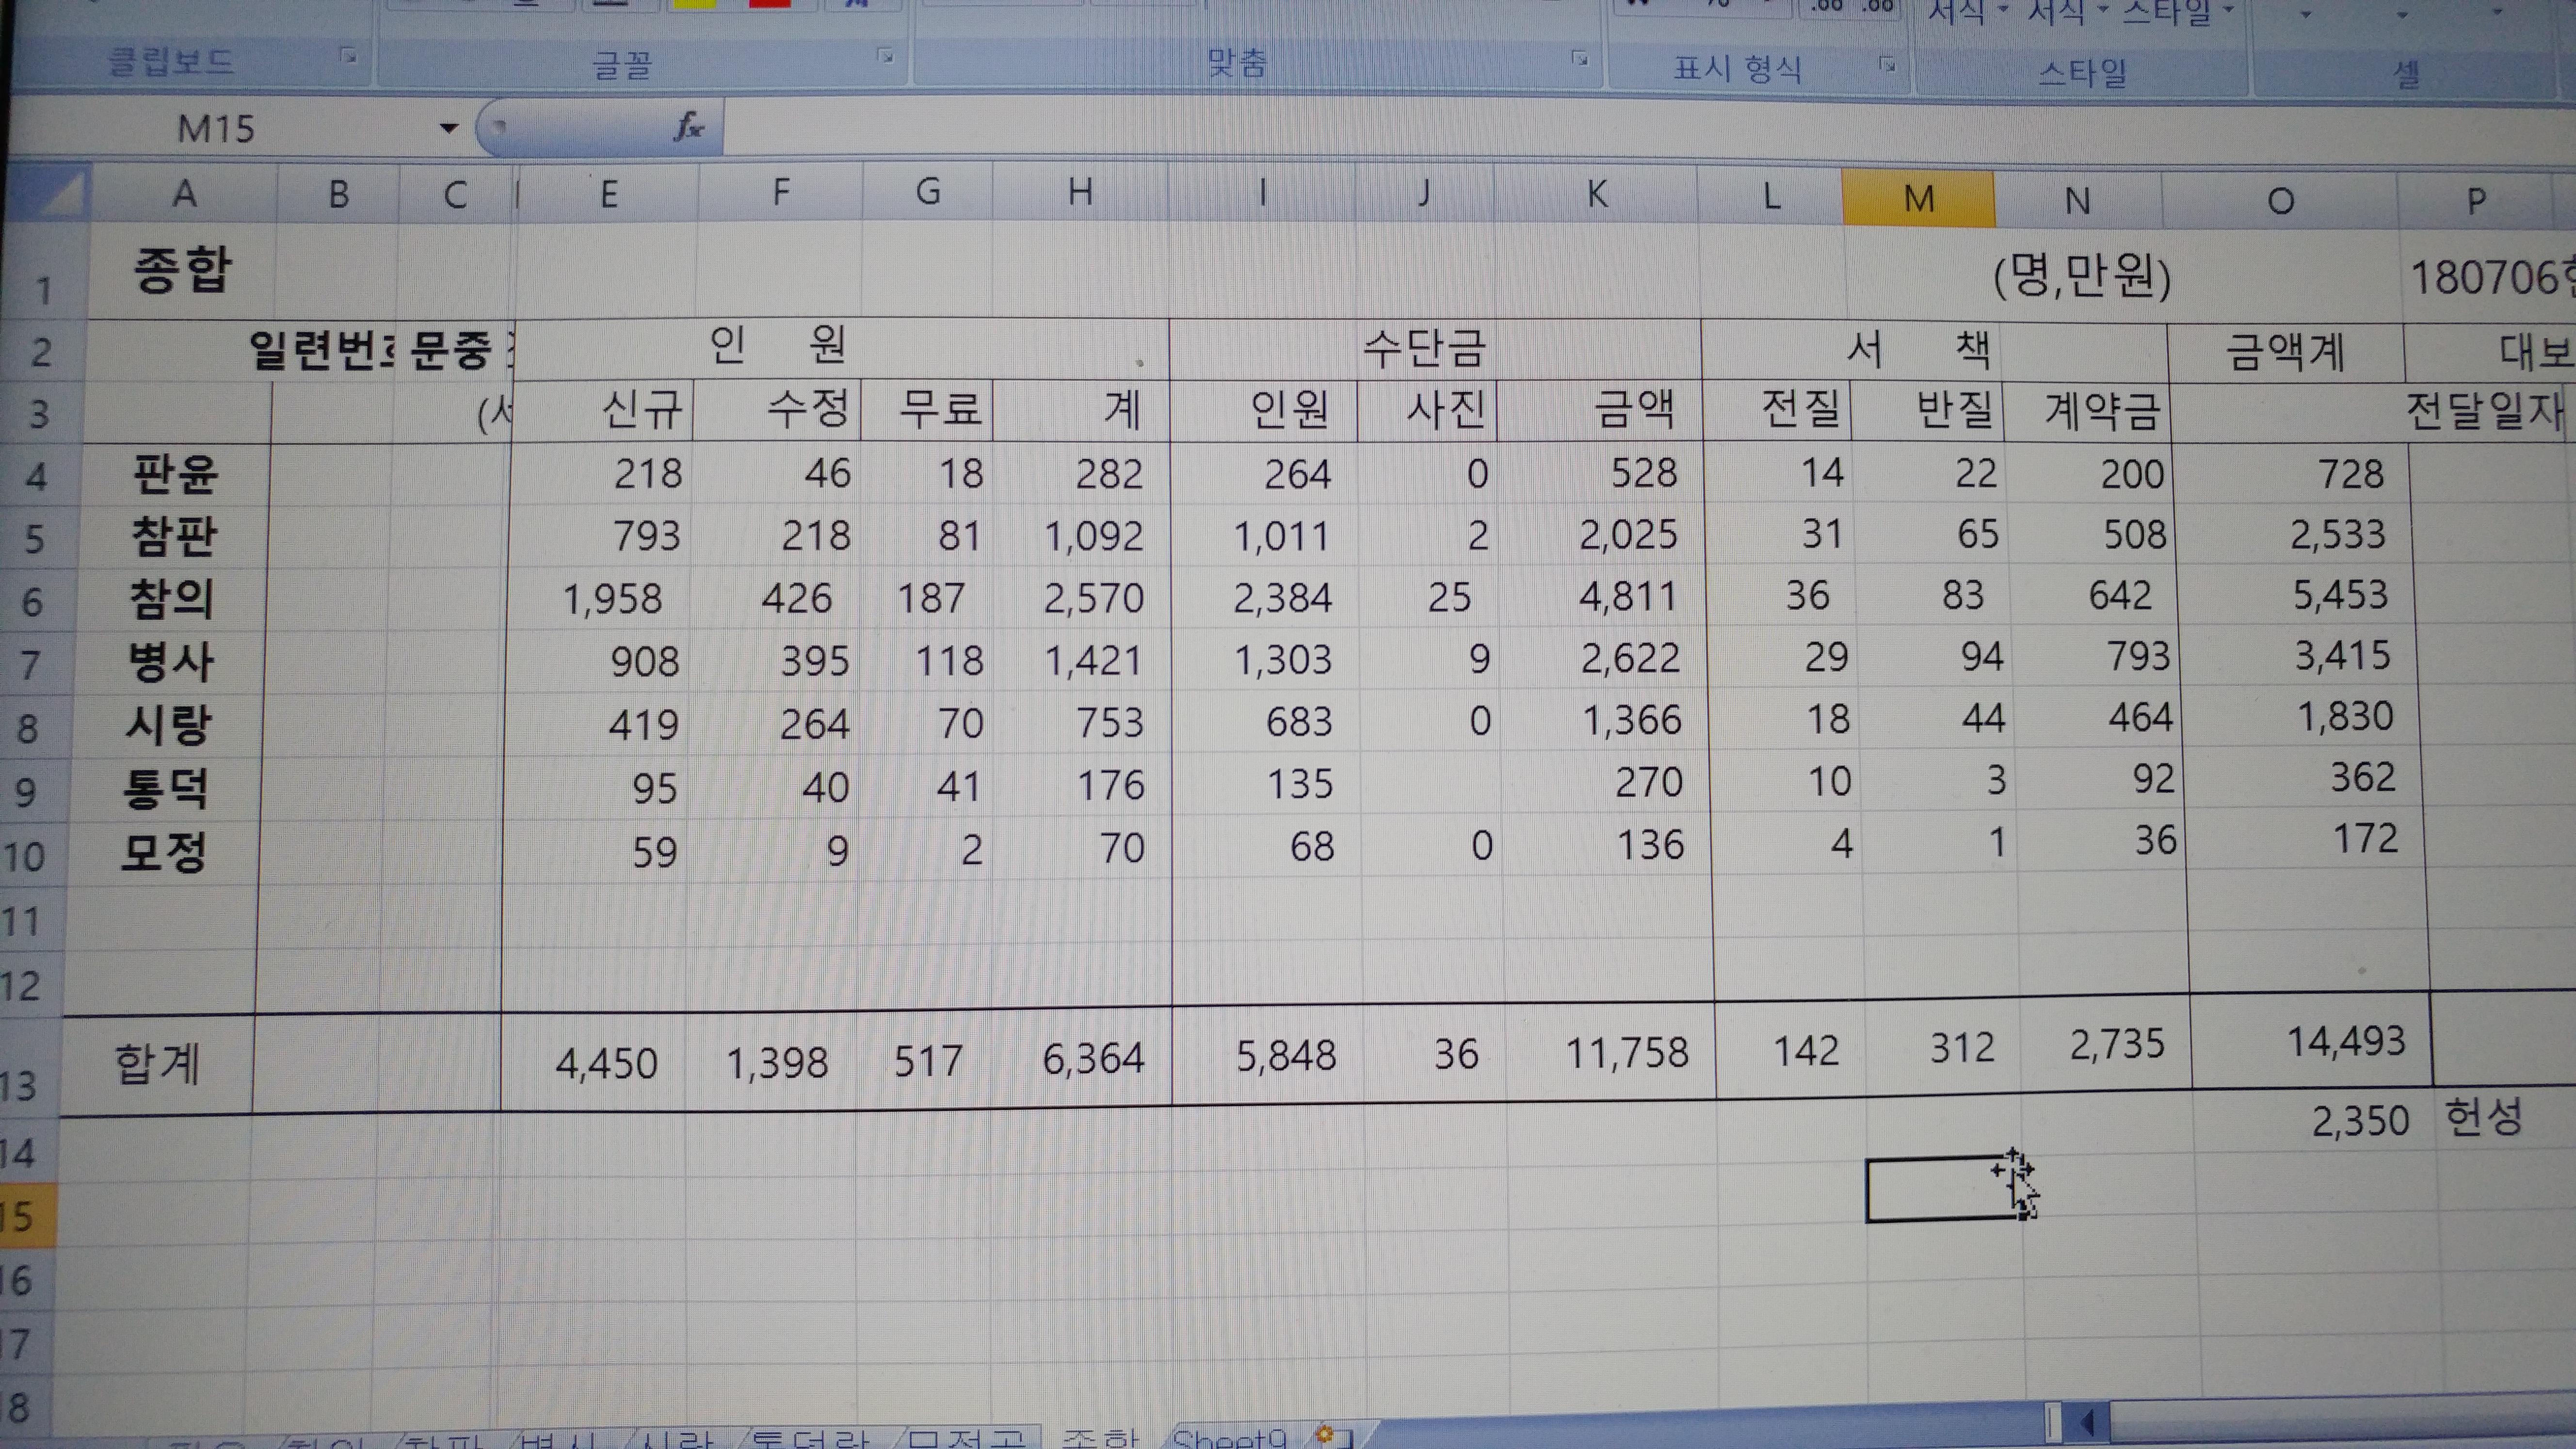Click the 금액계 header cell
This screenshot has width=2576, height=1449.
(x=2285, y=352)
